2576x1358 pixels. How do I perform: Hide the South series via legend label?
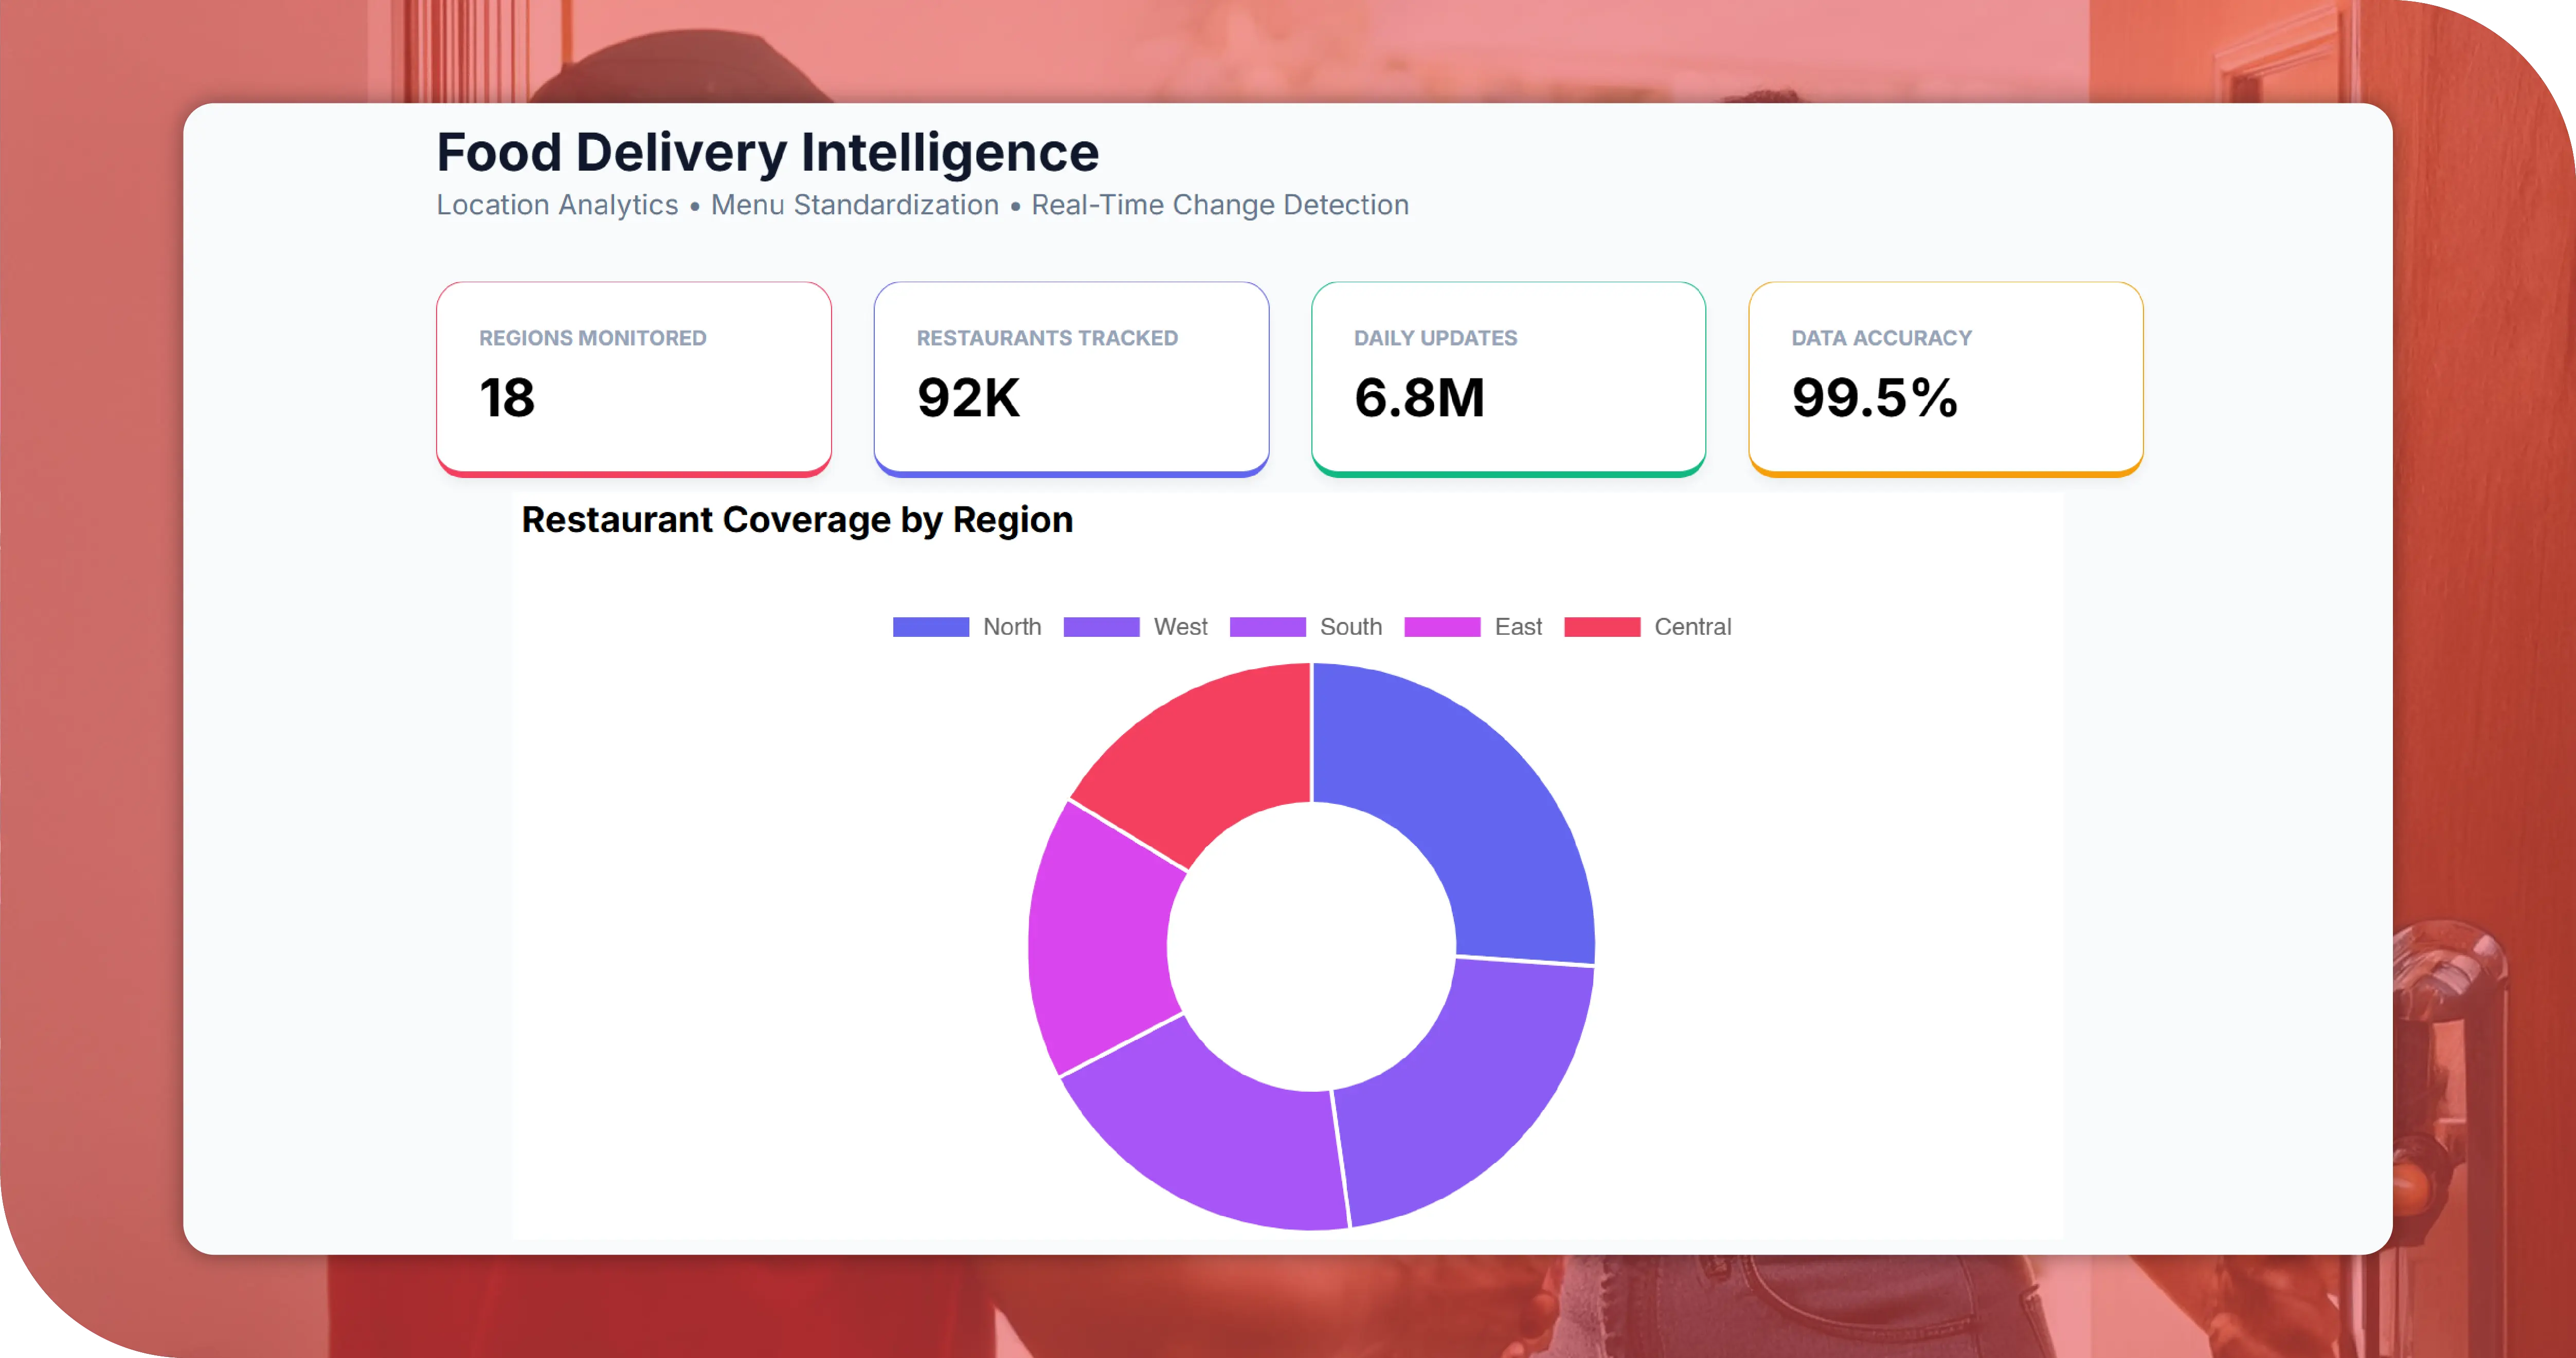coord(1351,627)
